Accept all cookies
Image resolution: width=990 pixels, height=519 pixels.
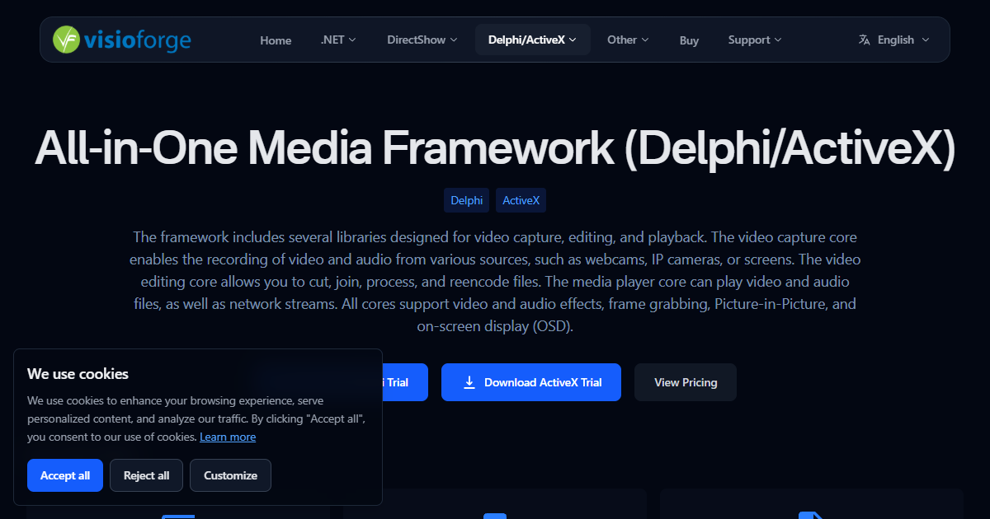click(x=64, y=475)
